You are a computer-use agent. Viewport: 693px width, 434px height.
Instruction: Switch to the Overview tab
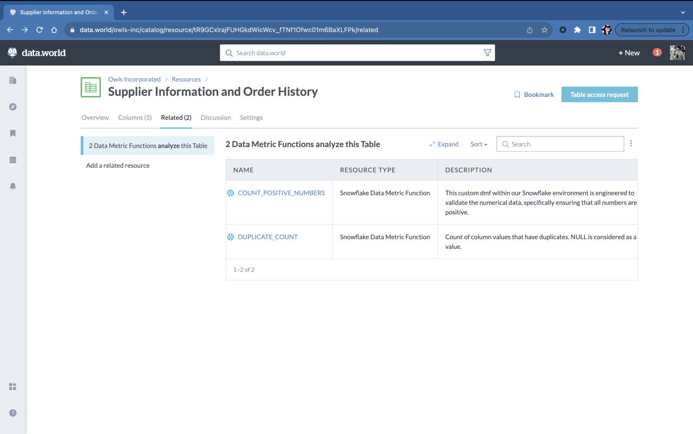point(95,117)
